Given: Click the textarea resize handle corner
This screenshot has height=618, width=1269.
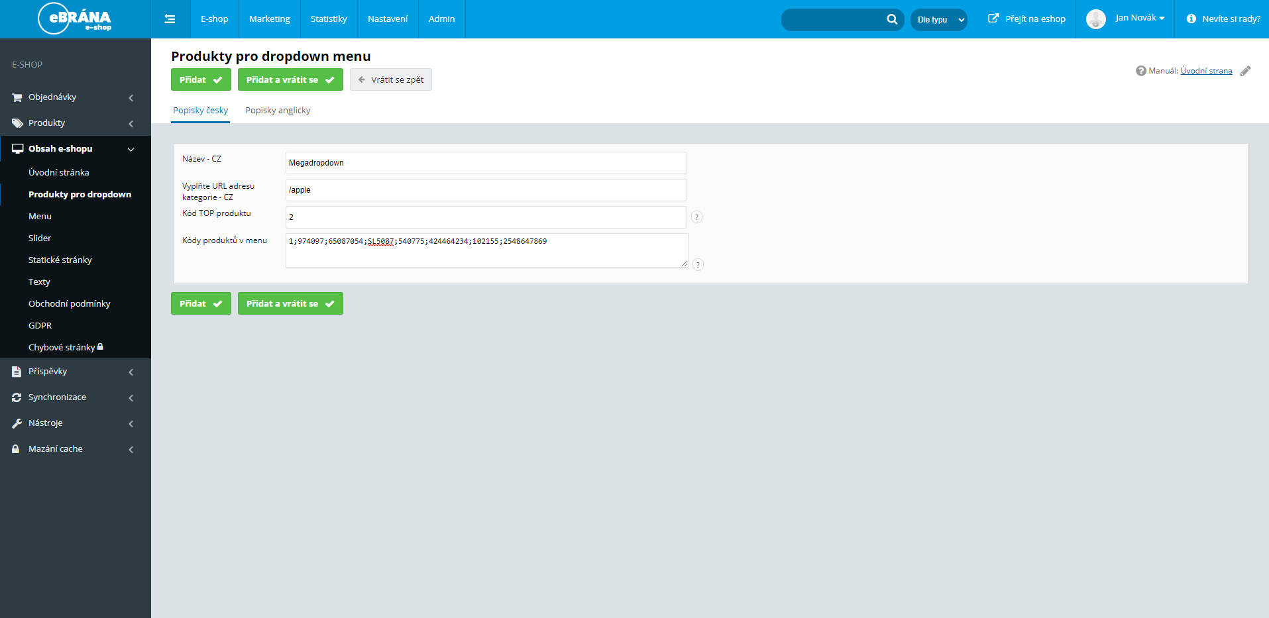Looking at the screenshot, I should [x=685, y=264].
